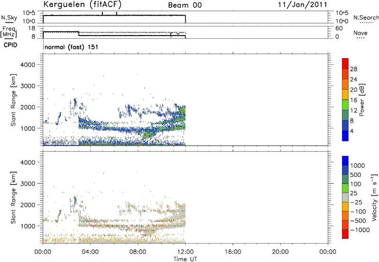The width and height of the screenshot is (379, 262).
Task: Click the "18" frequency tick label
Action: point(32,28)
